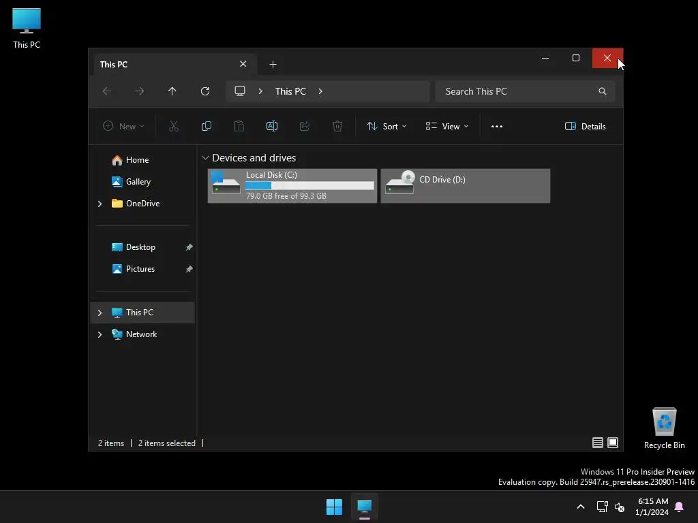698x523 pixels.
Task: Click the monitor icon in address bar
Action: click(240, 91)
